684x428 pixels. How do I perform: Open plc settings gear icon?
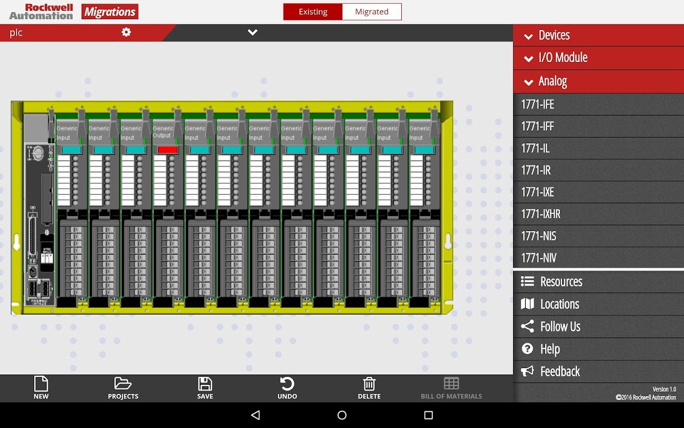(126, 32)
